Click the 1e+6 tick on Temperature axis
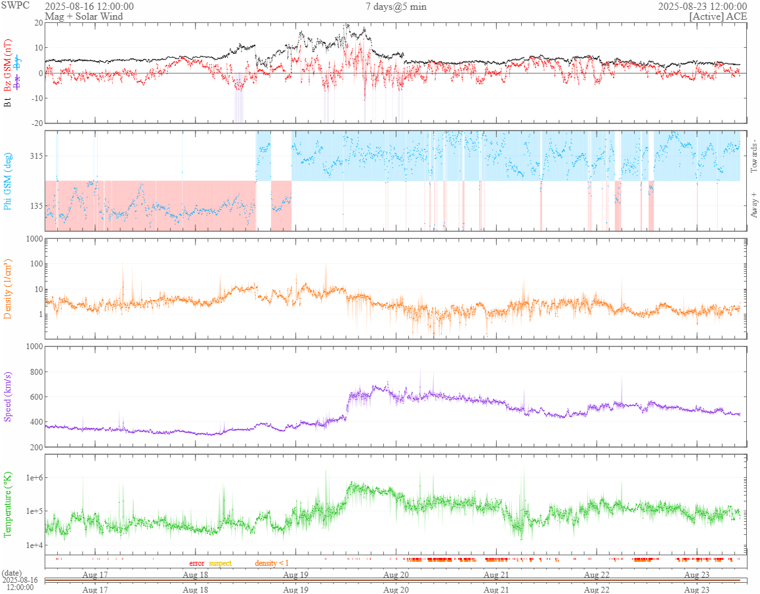Viewport: 760px width, 594px height. (34, 478)
